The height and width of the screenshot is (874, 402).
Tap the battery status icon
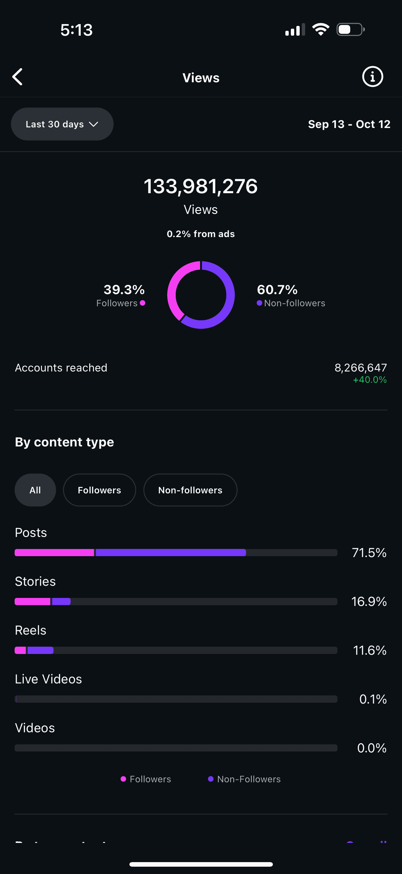pos(350,30)
